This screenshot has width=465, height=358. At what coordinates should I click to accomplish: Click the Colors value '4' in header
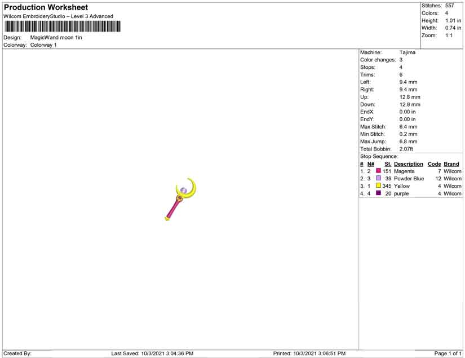pos(446,13)
